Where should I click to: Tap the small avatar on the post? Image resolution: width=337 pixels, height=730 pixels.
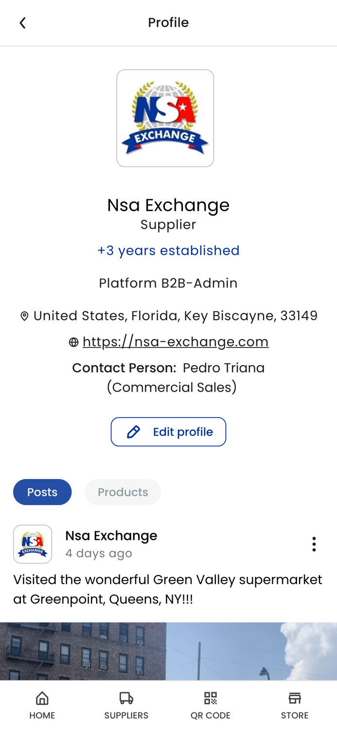32,544
